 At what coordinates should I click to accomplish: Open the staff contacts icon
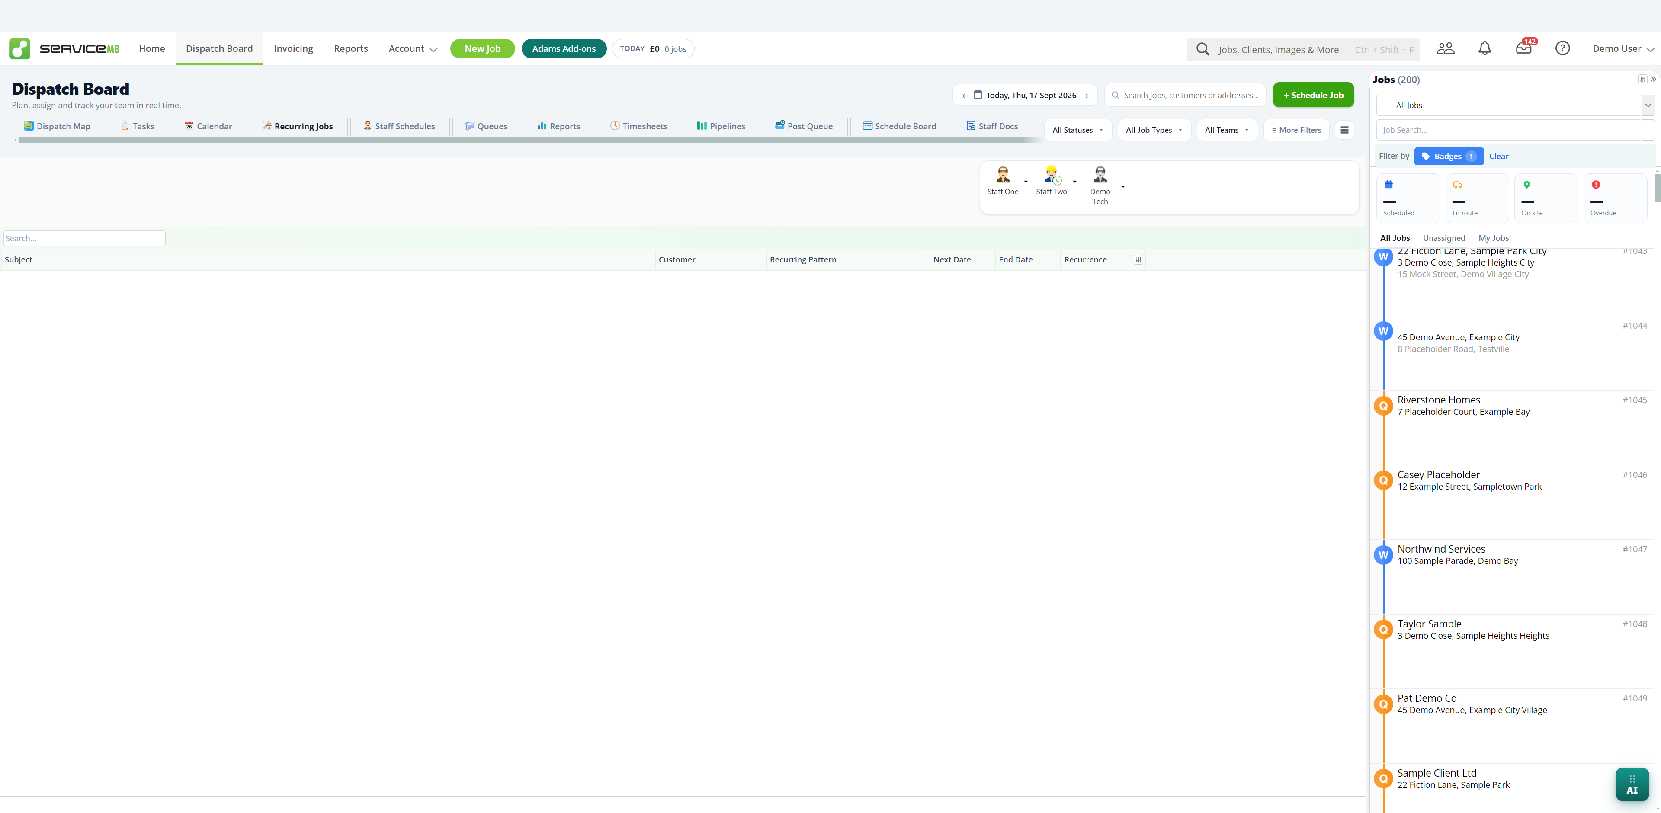click(1446, 48)
